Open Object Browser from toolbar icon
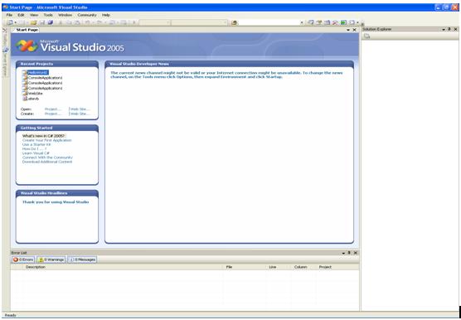Screen dimensions: 461x320 (x=327, y=22)
